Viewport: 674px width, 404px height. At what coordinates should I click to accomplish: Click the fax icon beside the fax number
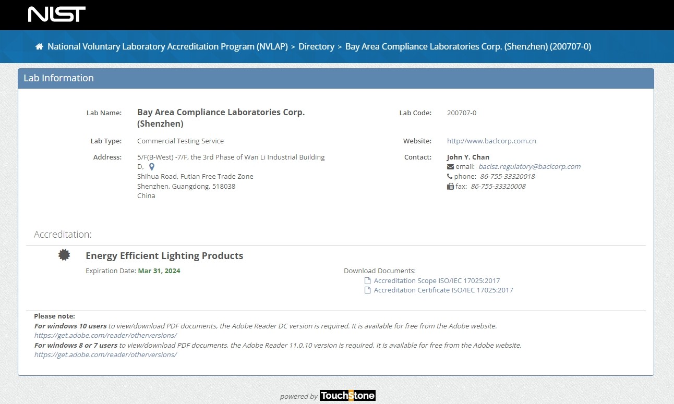[x=450, y=186]
